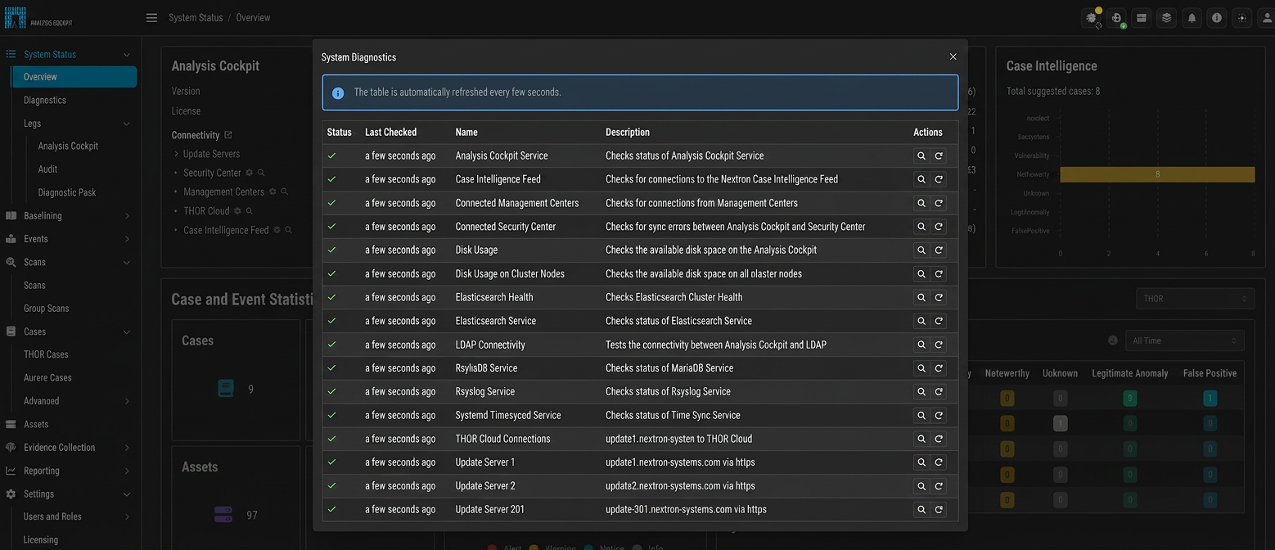The width and height of the screenshot is (1275, 550).
Task: Close the System Diagnostics dialog
Action: (x=953, y=56)
